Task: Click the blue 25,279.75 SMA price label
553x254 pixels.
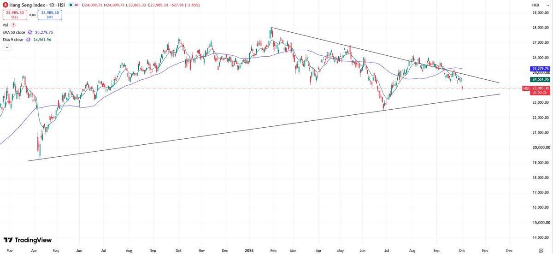Action: 540,69
